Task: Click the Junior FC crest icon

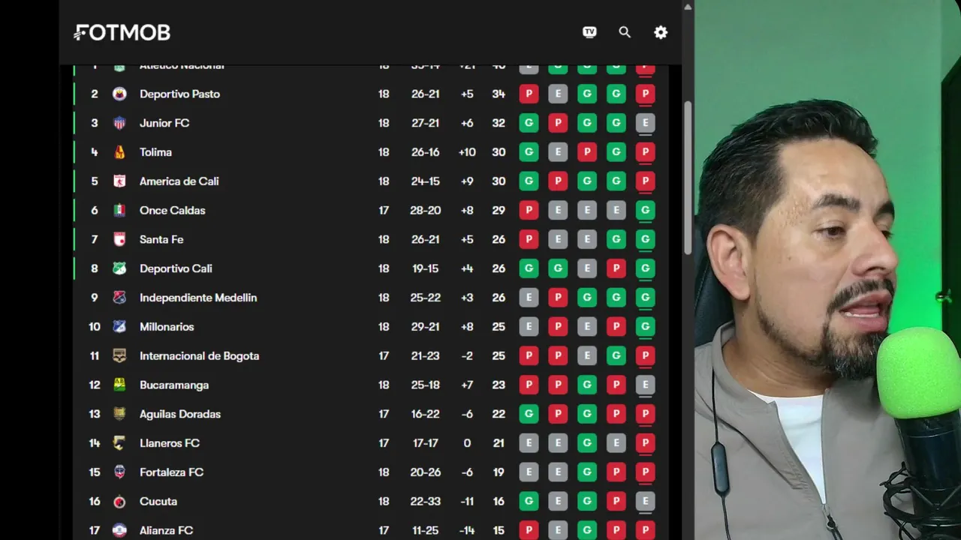Action: tap(119, 123)
